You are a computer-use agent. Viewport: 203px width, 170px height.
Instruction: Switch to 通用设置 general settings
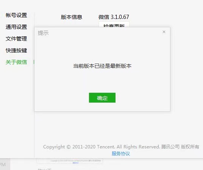point(16,27)
